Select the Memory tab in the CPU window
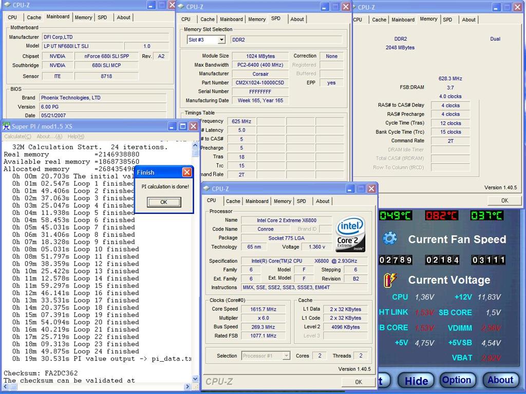The width and height of the screenshot is (526, 394). click(283, 201)
